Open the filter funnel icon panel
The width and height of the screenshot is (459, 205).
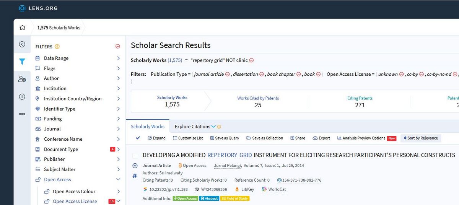(x=22, y=61)
